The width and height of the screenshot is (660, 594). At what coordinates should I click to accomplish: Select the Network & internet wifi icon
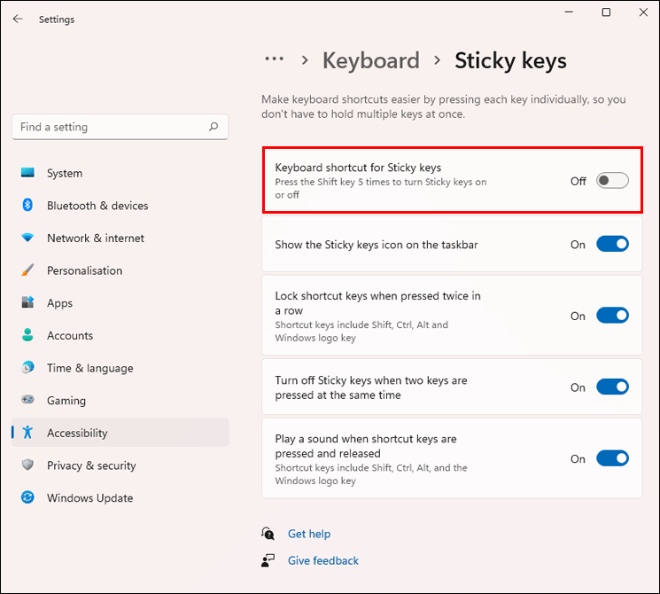point(27,238)
